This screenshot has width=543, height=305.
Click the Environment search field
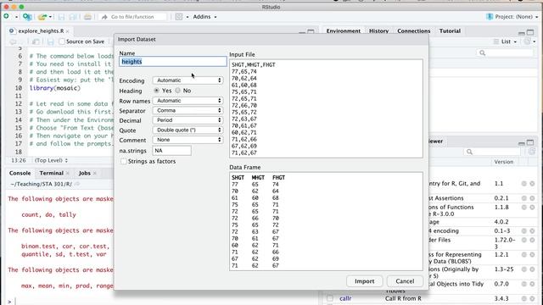[505, 53]
